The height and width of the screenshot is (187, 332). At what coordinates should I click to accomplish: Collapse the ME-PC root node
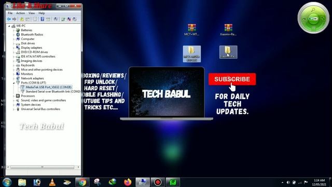pos(9,26)
